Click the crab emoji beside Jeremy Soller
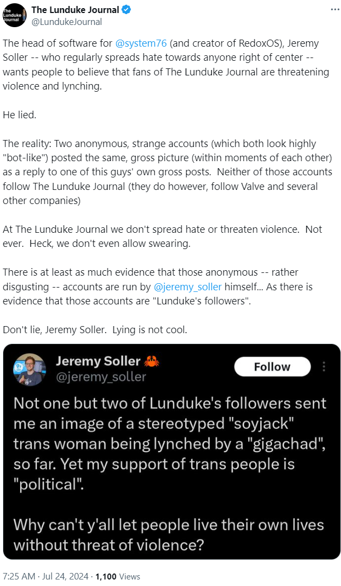The image size is (341, 586). tap(151, 361)
